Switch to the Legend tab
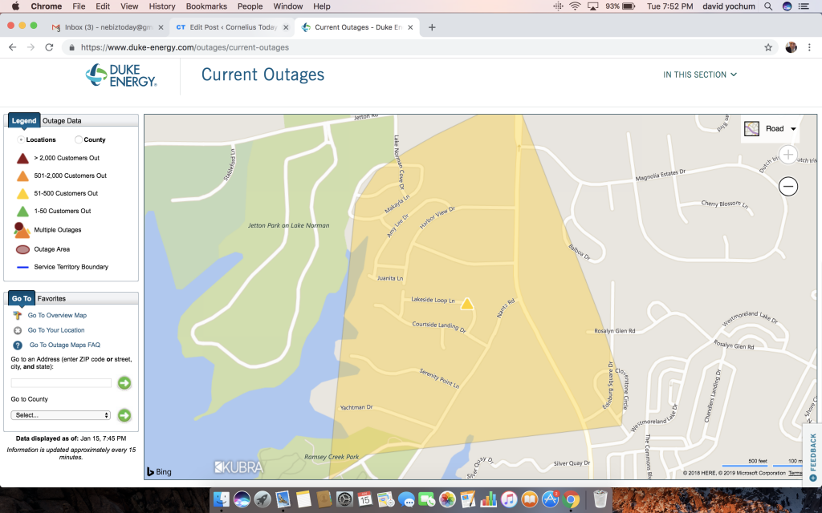The image size is (822, 513). 24,120
